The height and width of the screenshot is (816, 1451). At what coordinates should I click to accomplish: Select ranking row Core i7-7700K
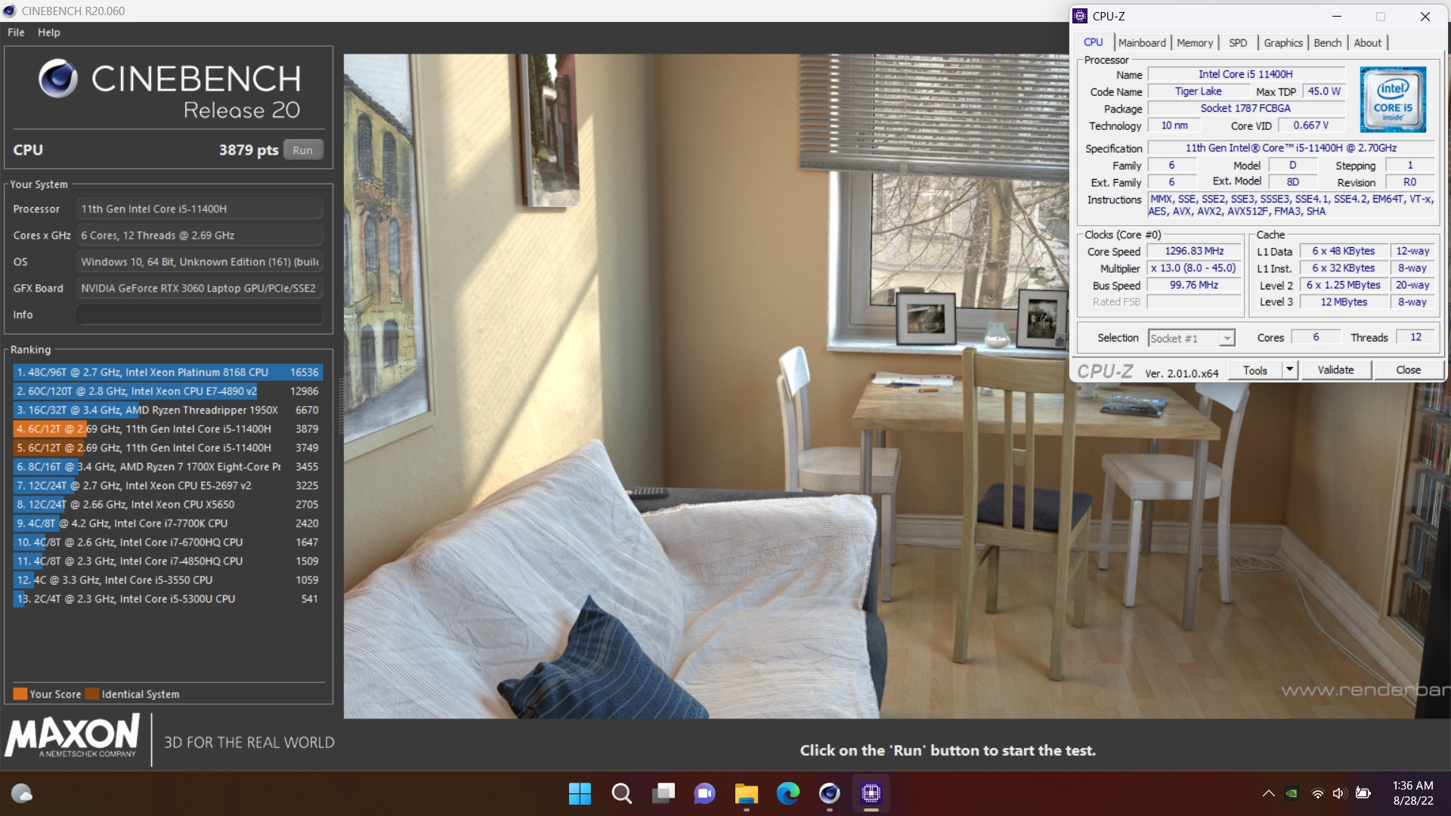(x=167, y=524)
